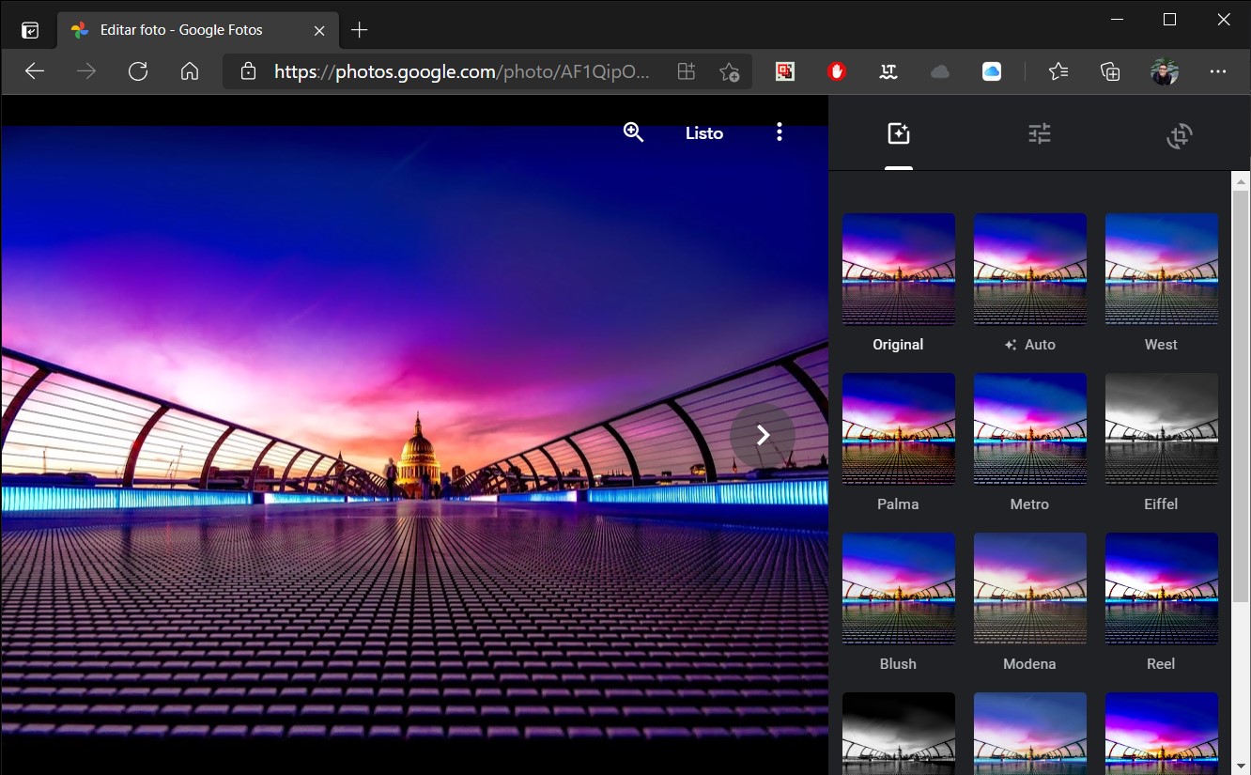Open the blue cloud extension
This screenshot has width=1251, height=775.
tap(992, 71)
